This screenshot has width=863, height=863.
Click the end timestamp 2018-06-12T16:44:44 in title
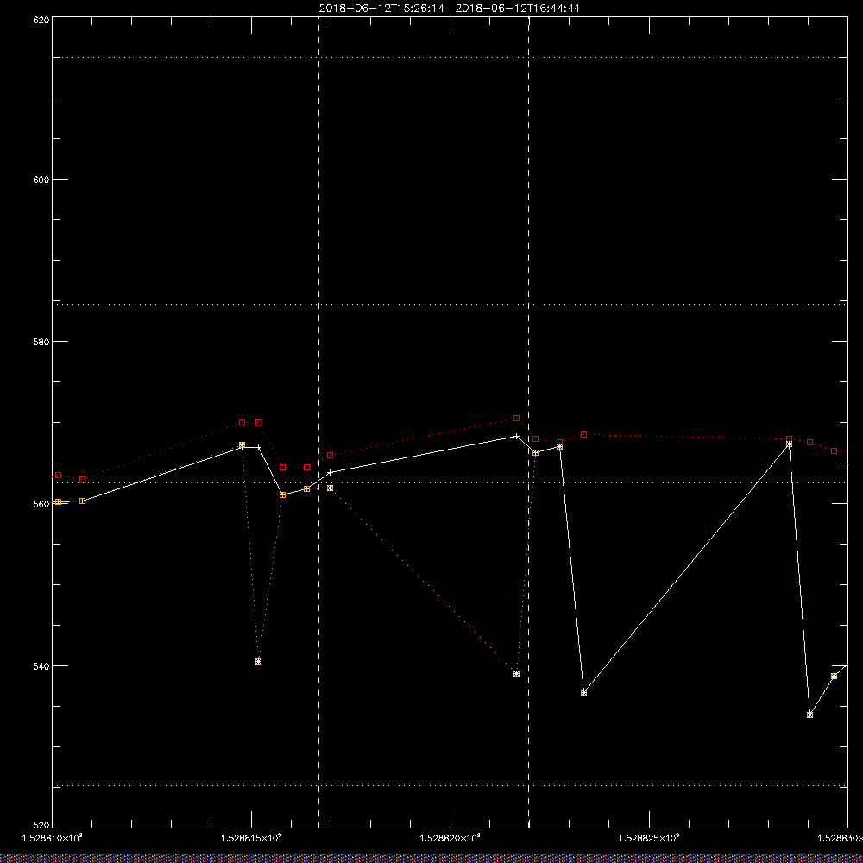(x=517, y=9)
